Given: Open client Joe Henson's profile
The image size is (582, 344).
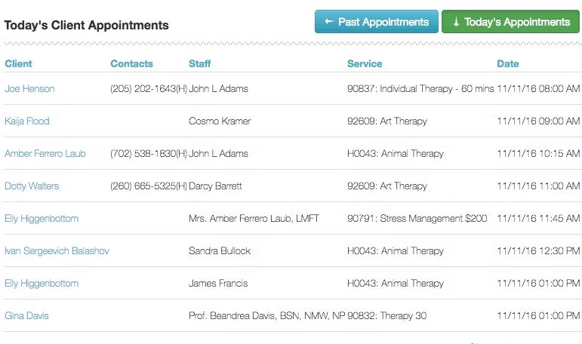Looking at the screenshot, I should click(29, 89).
